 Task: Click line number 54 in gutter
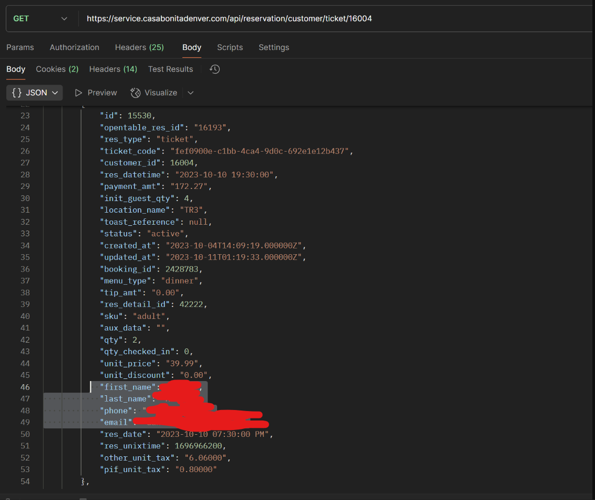pos(25,482)
